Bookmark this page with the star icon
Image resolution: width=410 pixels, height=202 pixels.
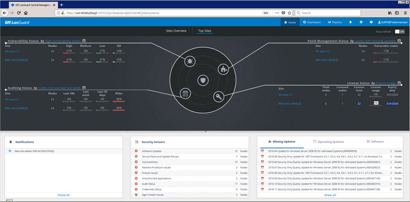[290, 13]
